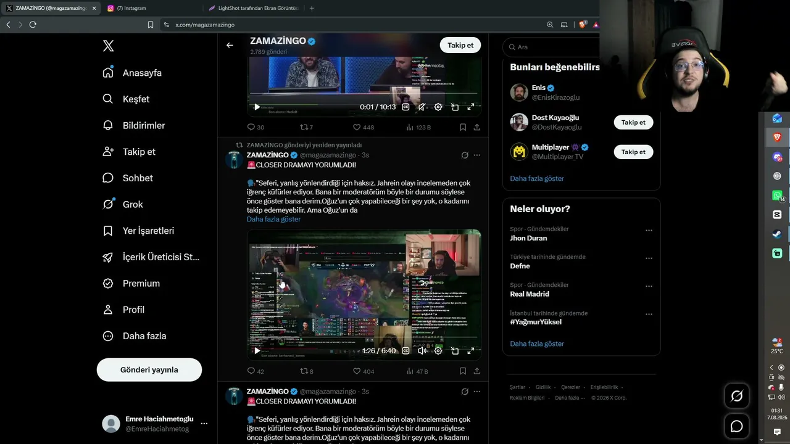Open Yer İşaretleri from the sidebar

tap(138, 231)
